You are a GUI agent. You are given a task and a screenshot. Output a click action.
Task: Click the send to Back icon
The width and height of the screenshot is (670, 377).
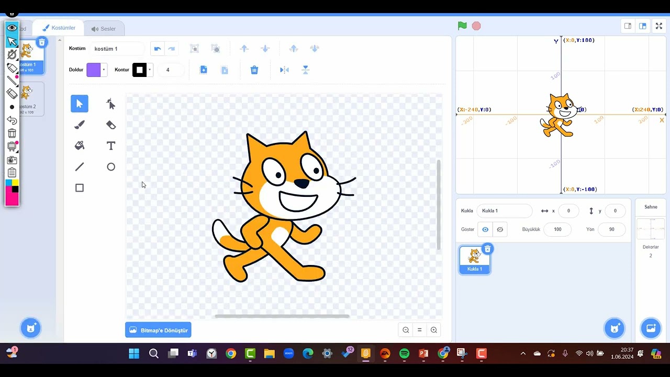tap(315, 49)
